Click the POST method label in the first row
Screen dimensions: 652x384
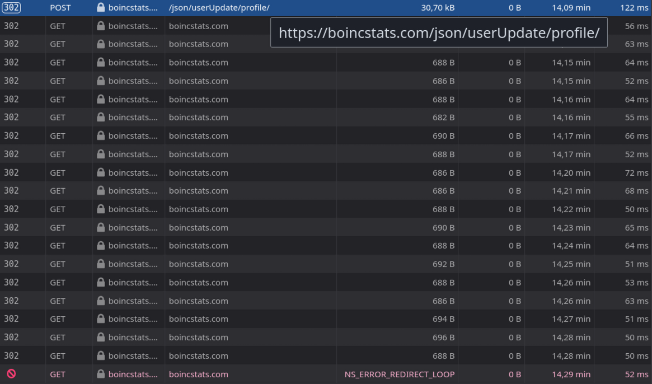[60, 7]
